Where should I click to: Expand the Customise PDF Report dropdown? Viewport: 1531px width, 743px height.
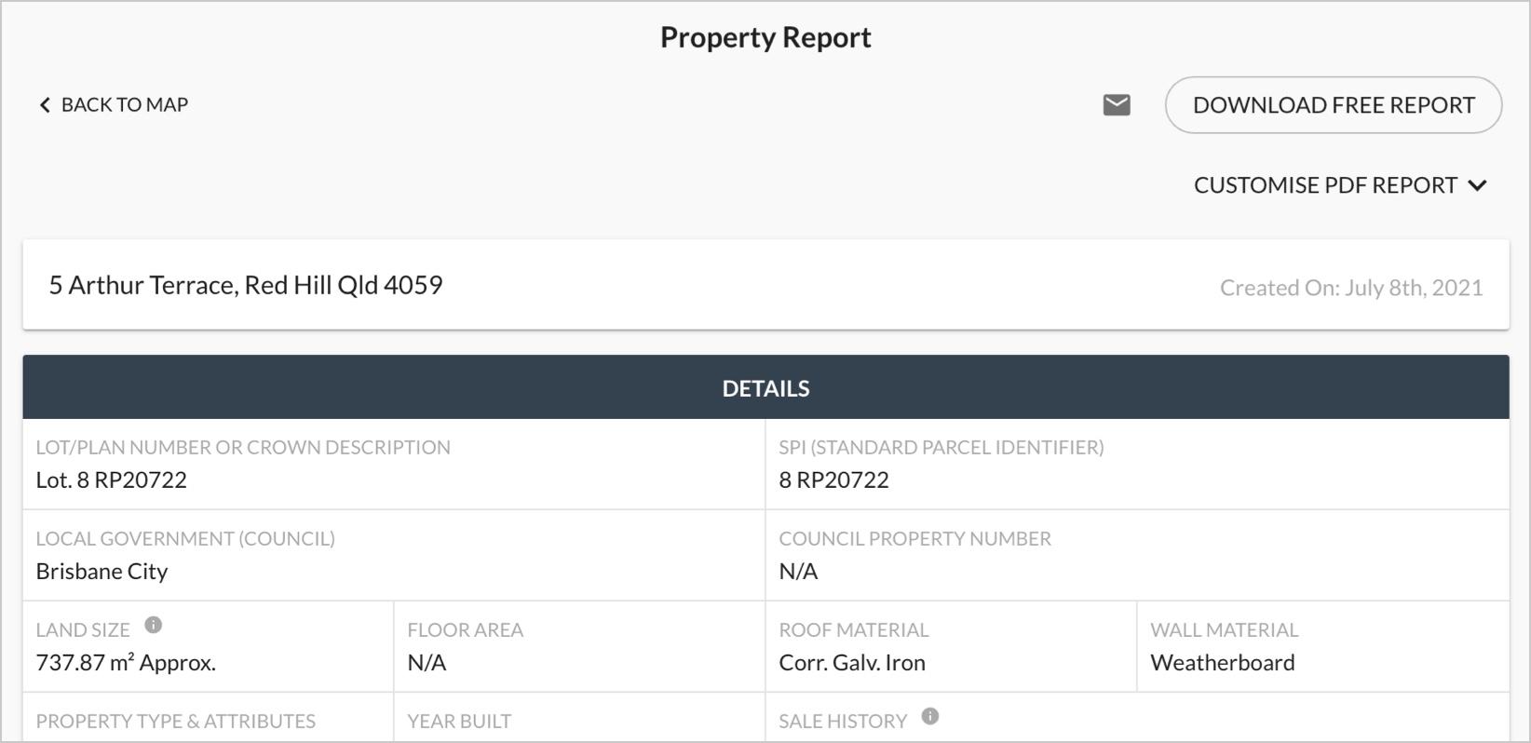1325,185
